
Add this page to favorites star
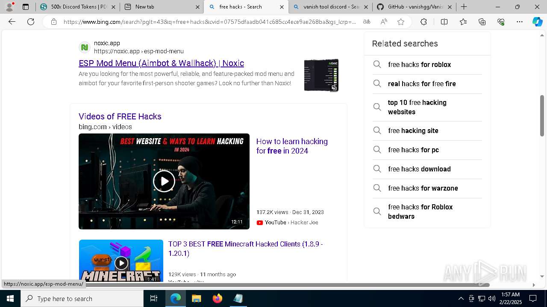coord(401,22)
